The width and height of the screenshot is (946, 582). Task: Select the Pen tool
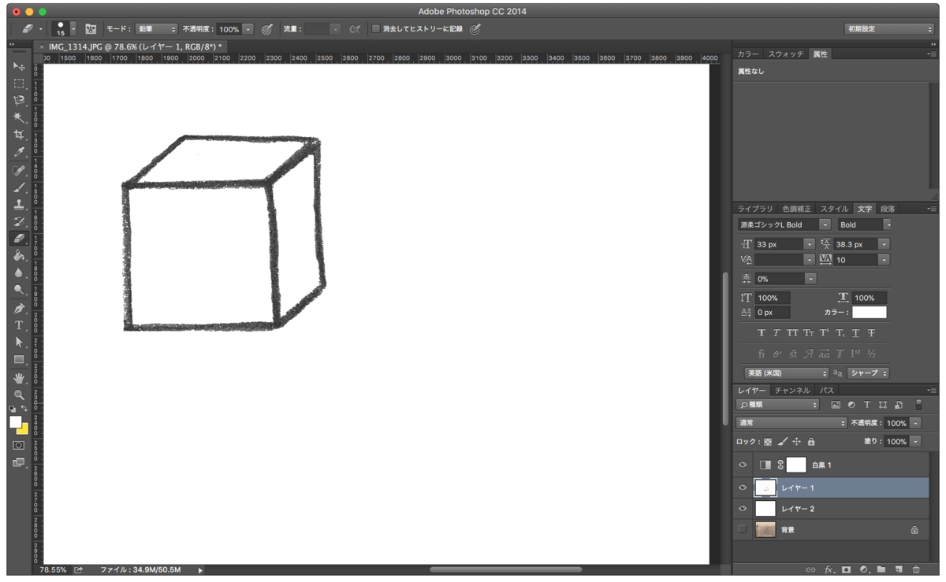pos(19,308)
